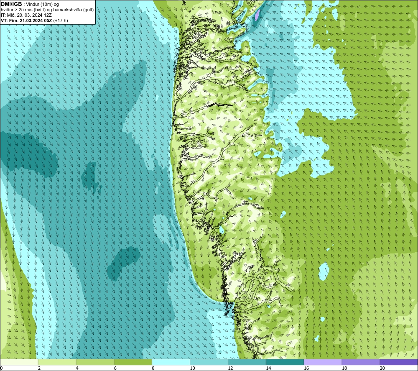The height and width of the screenshot is (371, 418).
Task: Click the 8–10 m/s light cyan legend swatch
Action: point(171,362)
